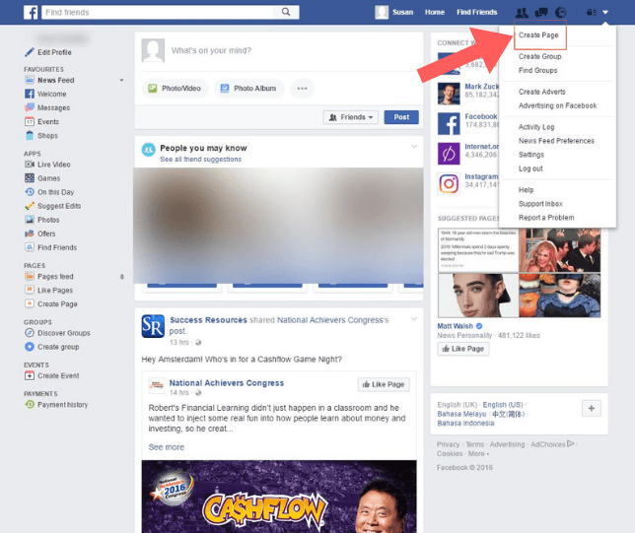Click the Photo/Video button

click(x=175, y=88)
